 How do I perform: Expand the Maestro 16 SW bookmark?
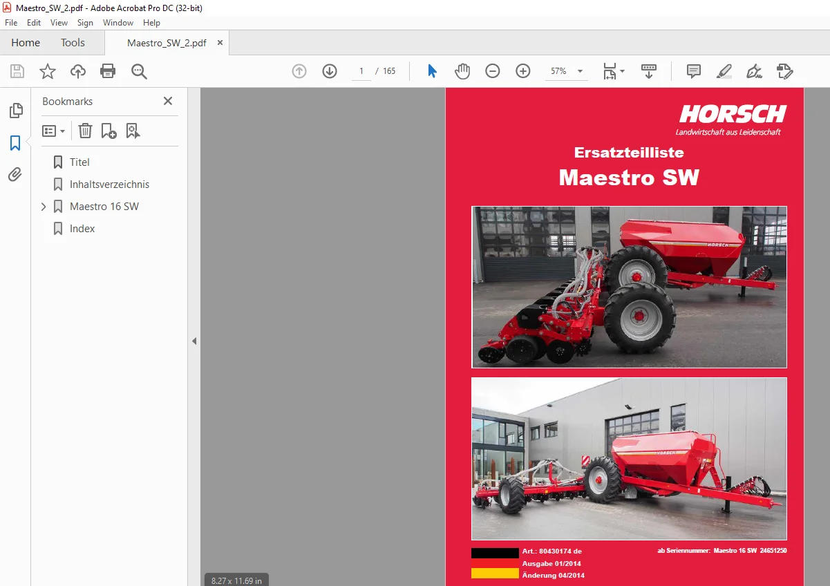(x=44, y=207)
